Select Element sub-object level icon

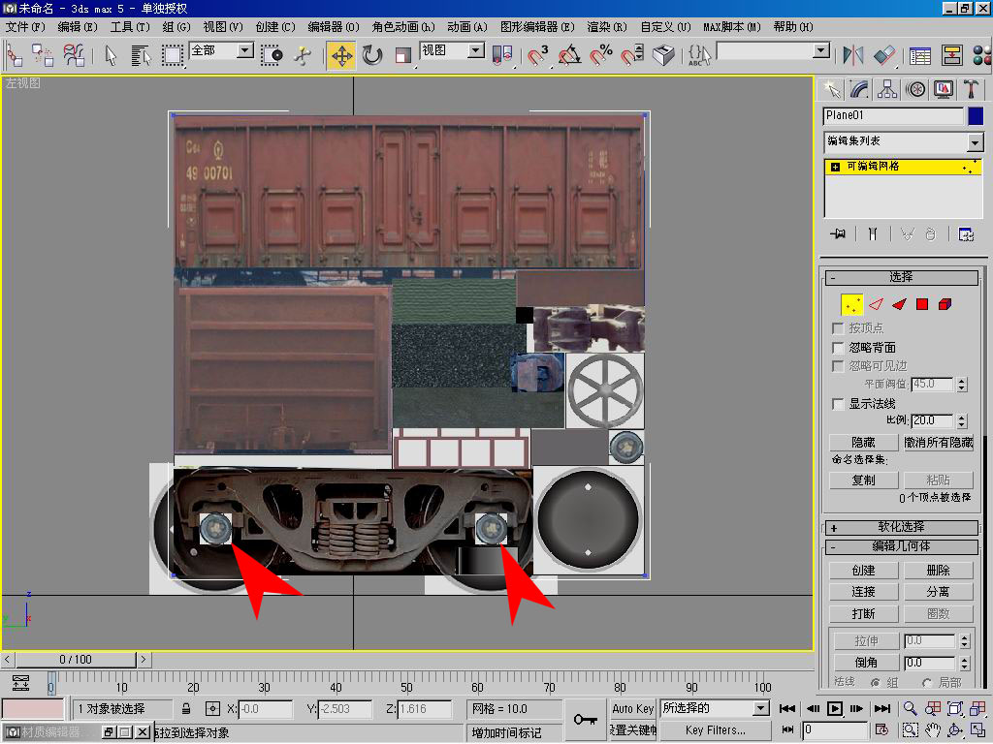pyautogui.click(x=945, y=304)
